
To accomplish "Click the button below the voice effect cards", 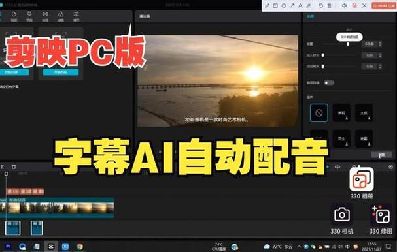I will coord(381,155).
